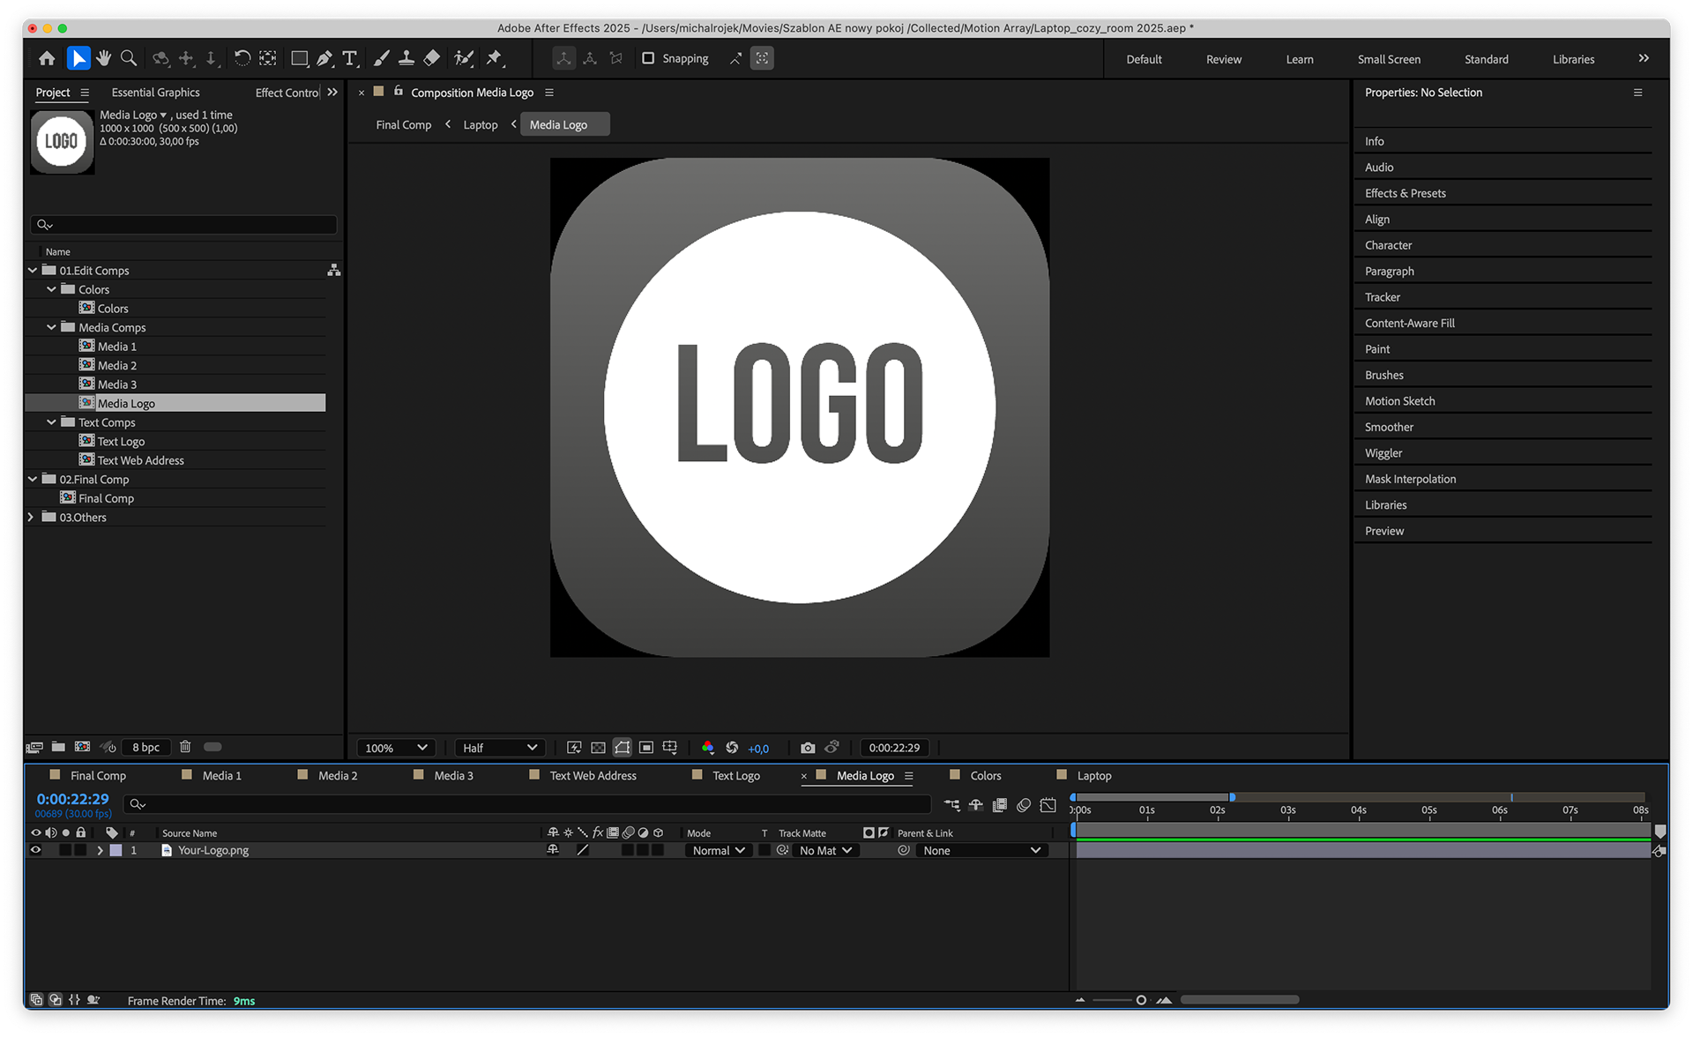Open the 100% magnification dropdown
The height and width of the screenshot is (1037, 1693).
pyautogui.click(x=396, y=748)
